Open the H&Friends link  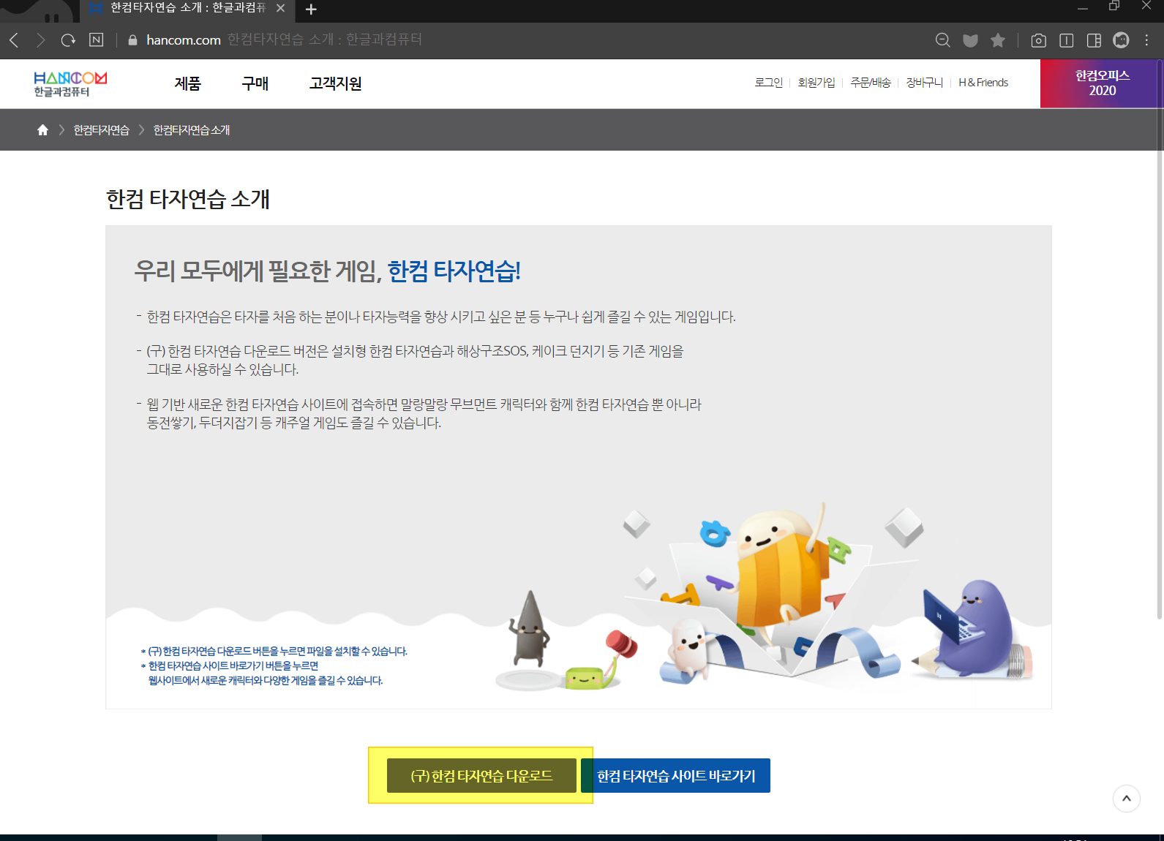coord(983,83)
